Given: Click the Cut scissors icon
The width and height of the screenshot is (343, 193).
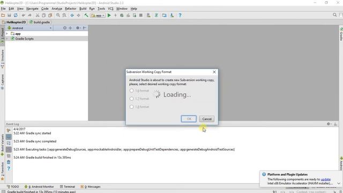Looking at the screenshot, I should 38,16.
